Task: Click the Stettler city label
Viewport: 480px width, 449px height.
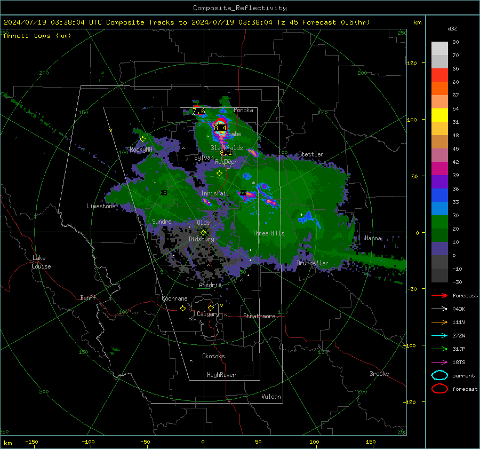Action: point(311,154)
